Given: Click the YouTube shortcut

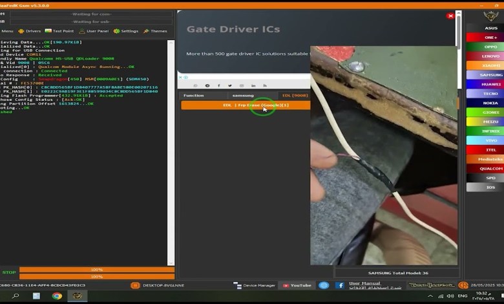Looking at the screenshot, I should click(297, 285).
